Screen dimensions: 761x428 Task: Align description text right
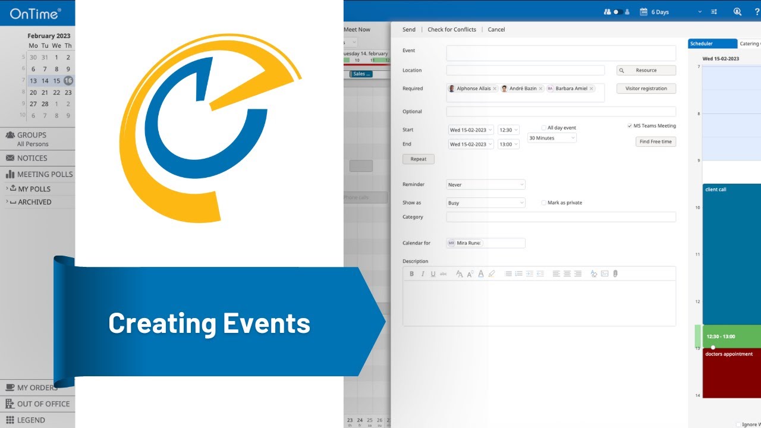point(578,274)
